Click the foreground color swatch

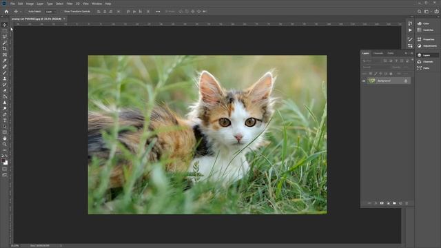click(x=3, y=161)
